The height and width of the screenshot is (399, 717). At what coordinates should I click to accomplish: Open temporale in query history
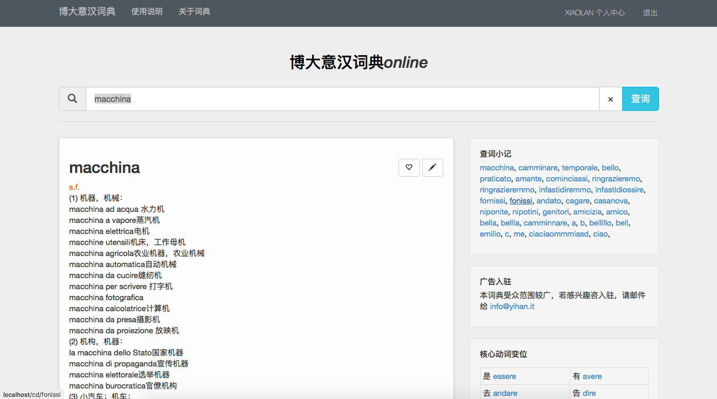click(580, 168)
